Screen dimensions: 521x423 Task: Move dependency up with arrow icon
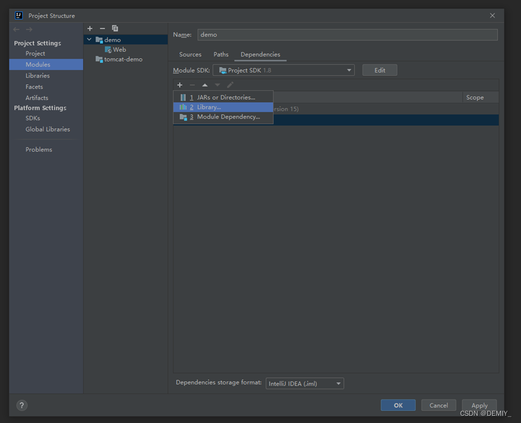point(205,85)
